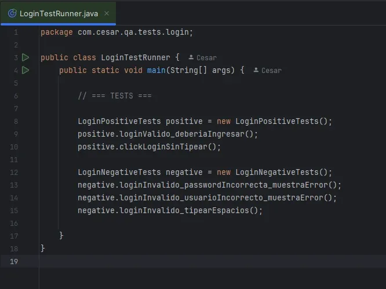Click the LoginPositiveTests constructor call on line 8

[x=281, y=121]
